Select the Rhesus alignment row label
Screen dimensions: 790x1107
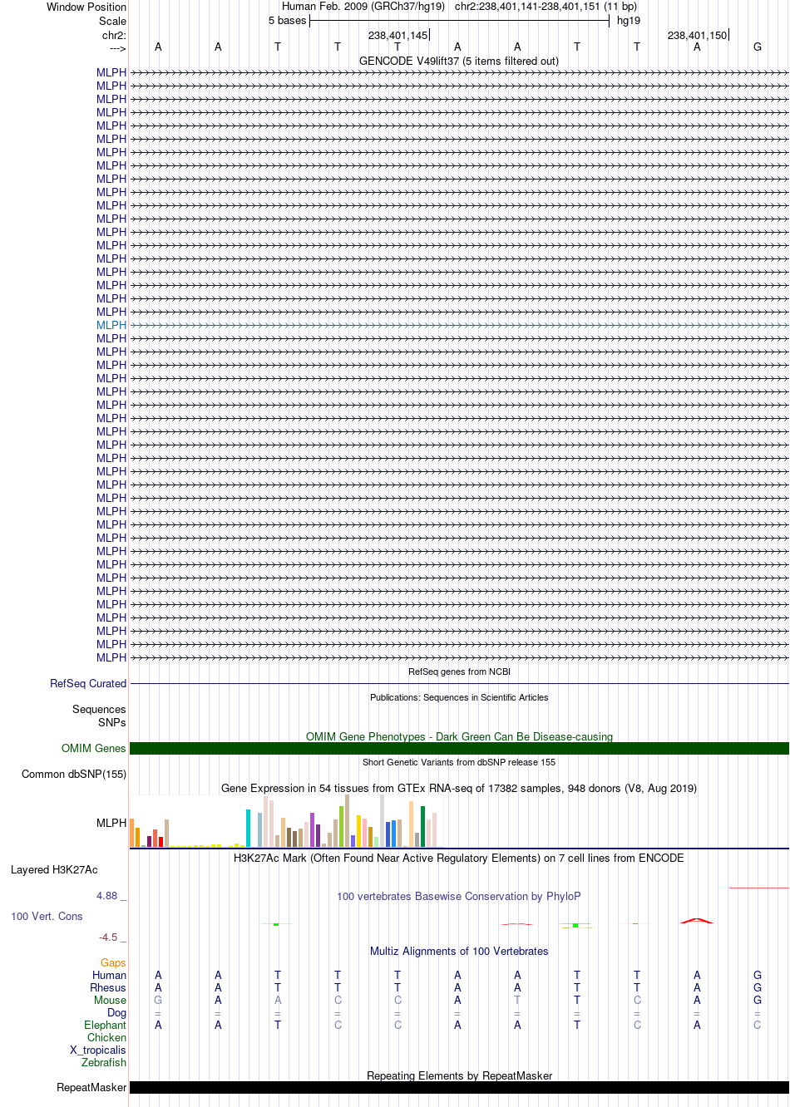pyautogui.click(x=108, y=988)
